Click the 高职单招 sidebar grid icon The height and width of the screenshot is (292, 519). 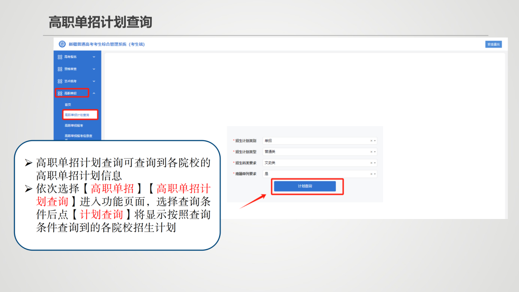point(59,94)
